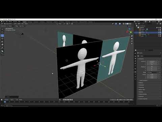
Task: Open rotation Mode XYZ Euler dropdown
Action: tap(152, 72)
